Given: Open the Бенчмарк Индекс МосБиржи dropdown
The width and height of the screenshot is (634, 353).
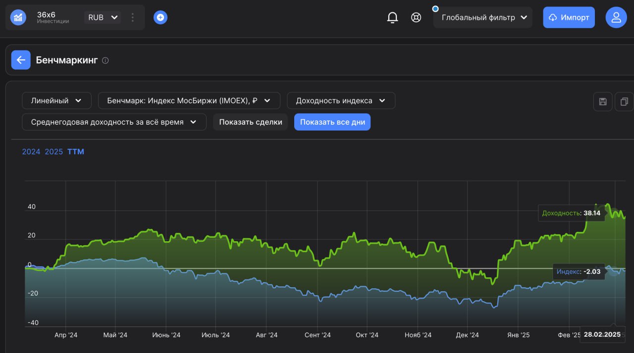Looking at the screenshot, I should [x=189, y=101].
